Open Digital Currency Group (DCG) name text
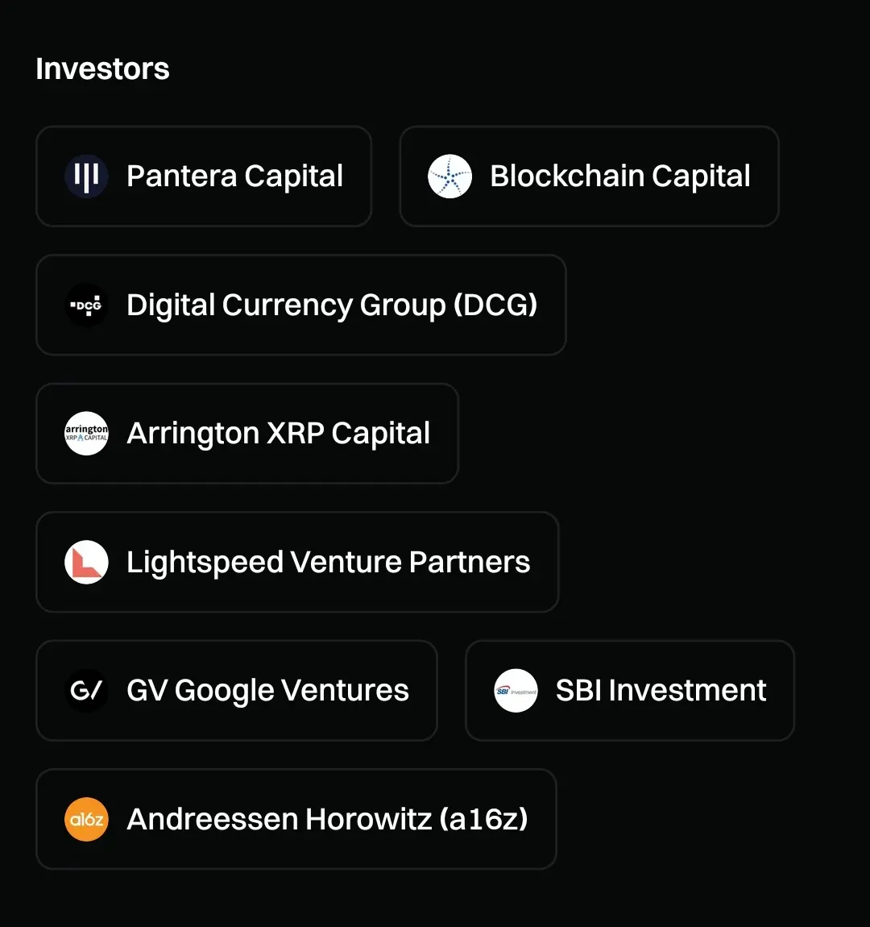Screen dimensions: 870x927 (331, 306)
